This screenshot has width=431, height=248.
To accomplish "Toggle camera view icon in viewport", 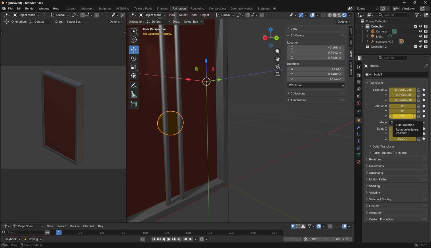I will [x=277, y=66].
